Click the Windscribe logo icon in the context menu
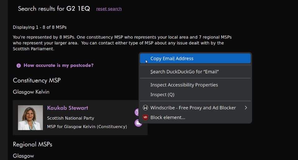This screenshot has height=160, width=298. (x=145, y=108)
